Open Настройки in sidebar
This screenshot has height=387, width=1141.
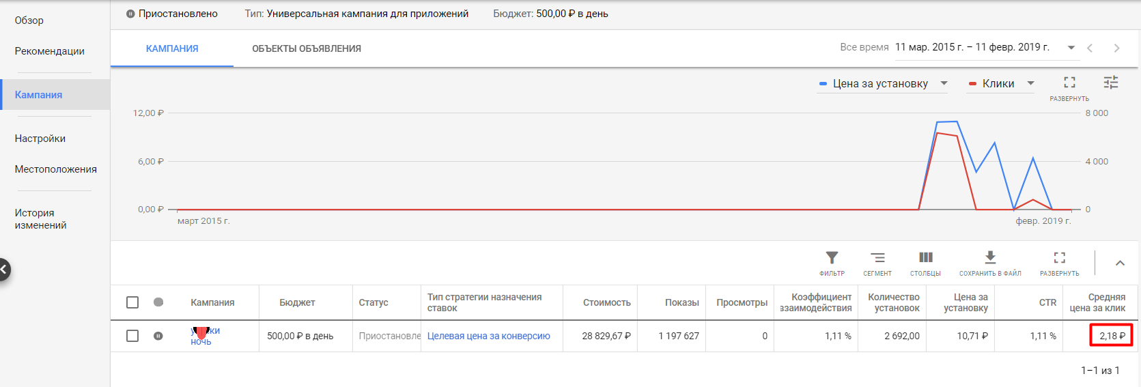coord(40,139)
